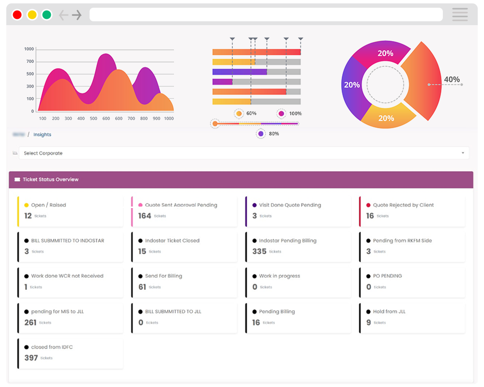The image size is (484, 387).
Task: Open the closed from IDFC ticket card
Action: click(70, 353)
